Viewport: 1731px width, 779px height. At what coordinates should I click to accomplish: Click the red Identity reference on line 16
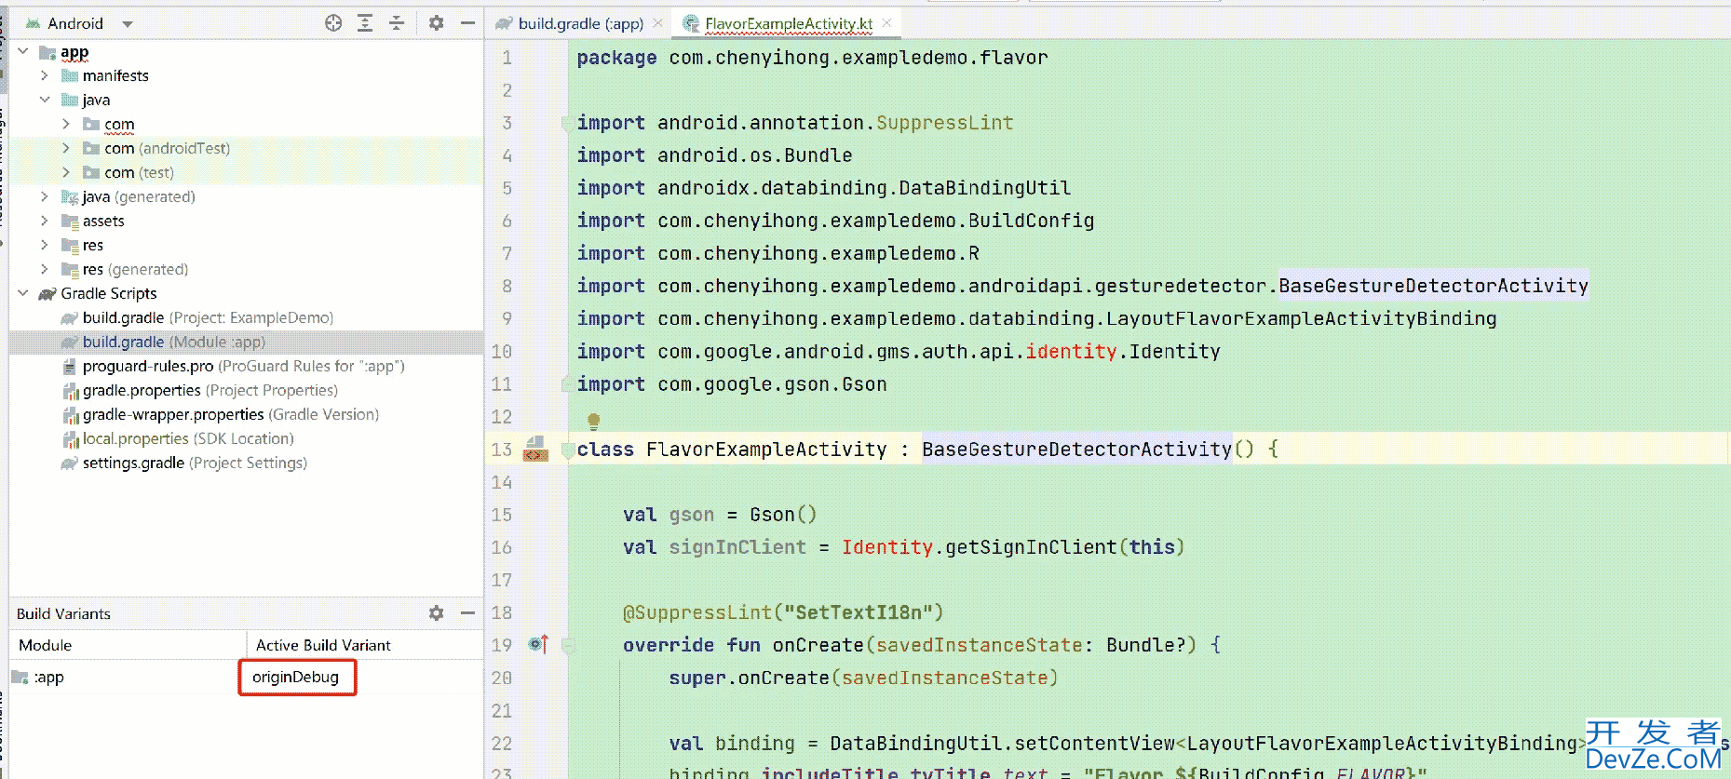[x=886, y=547]
